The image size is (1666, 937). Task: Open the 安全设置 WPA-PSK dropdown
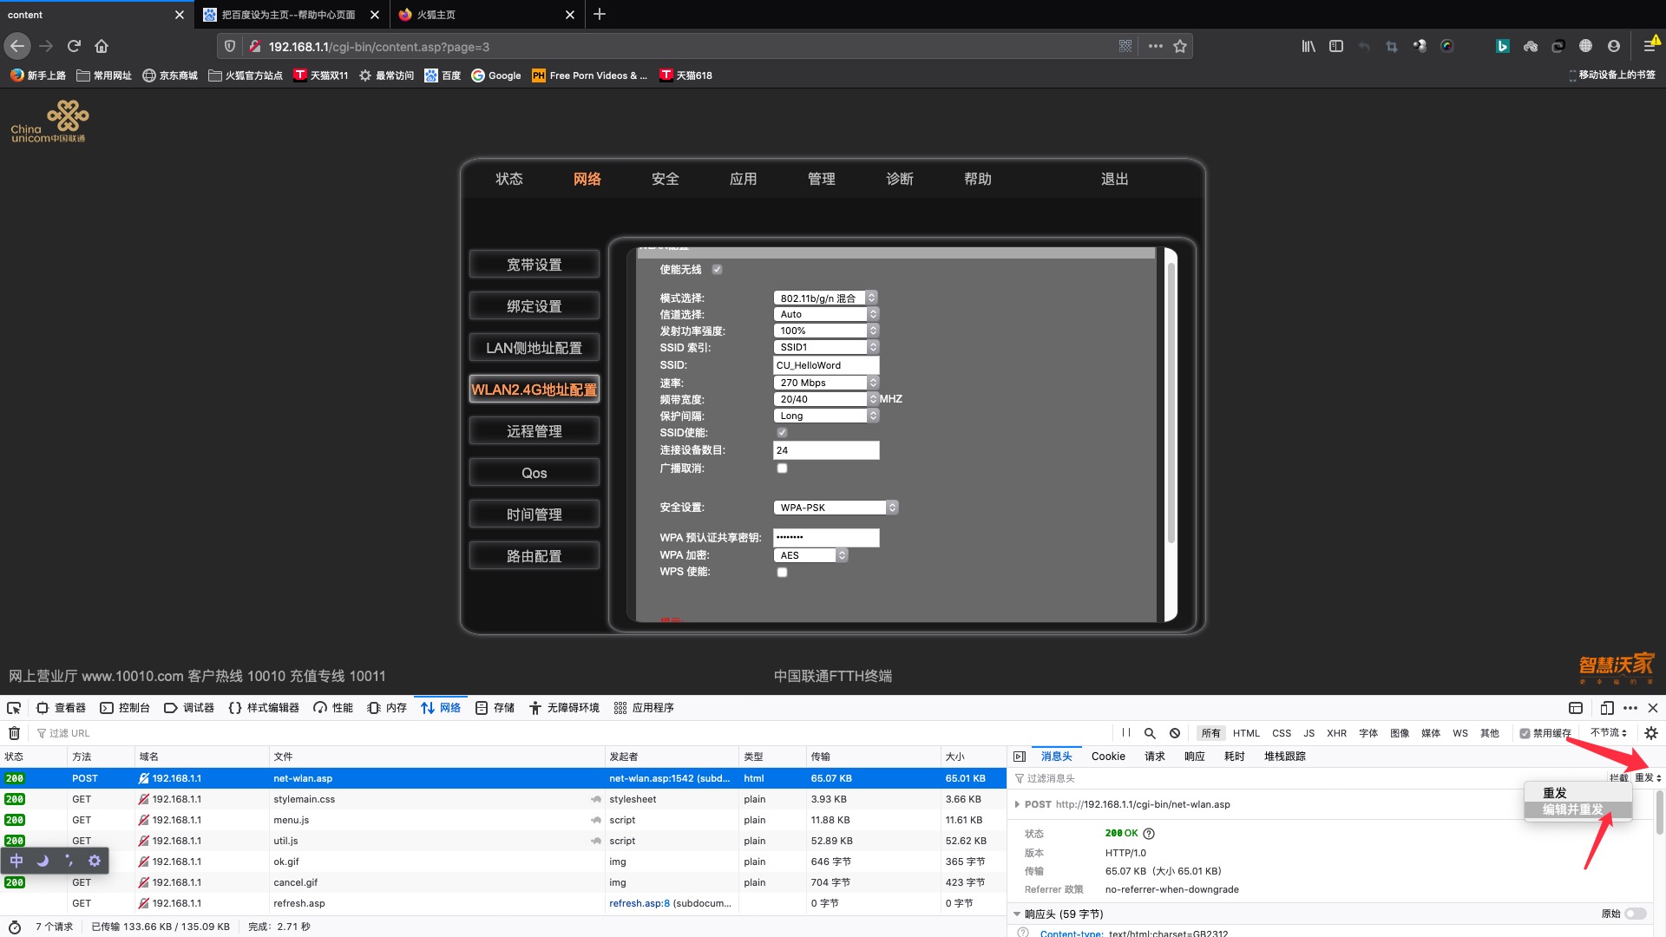835,508
